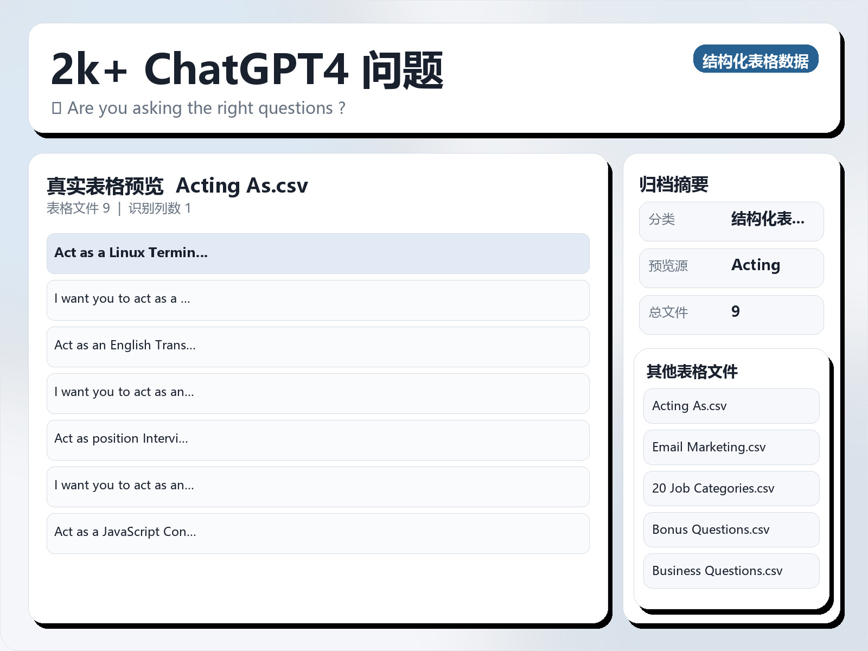The height and width of the screenshot is (651, 868).
Task: Select the 'Act as an English Trans...' row
Action: click(317, 347)
